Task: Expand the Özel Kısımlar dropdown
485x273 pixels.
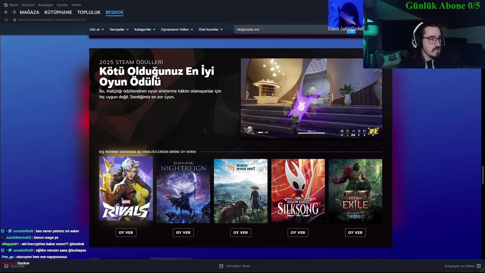Action: (x=211, y=29)
